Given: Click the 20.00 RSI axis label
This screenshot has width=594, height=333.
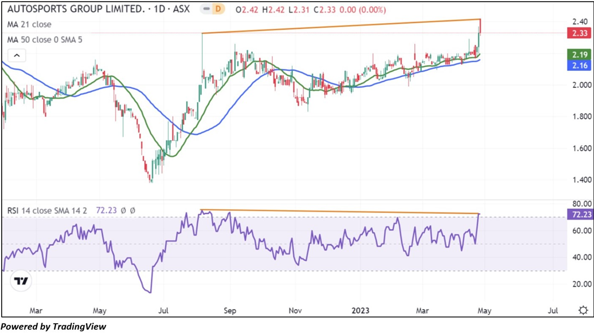Looking at the screenshot, I should (x=581, y=284).
